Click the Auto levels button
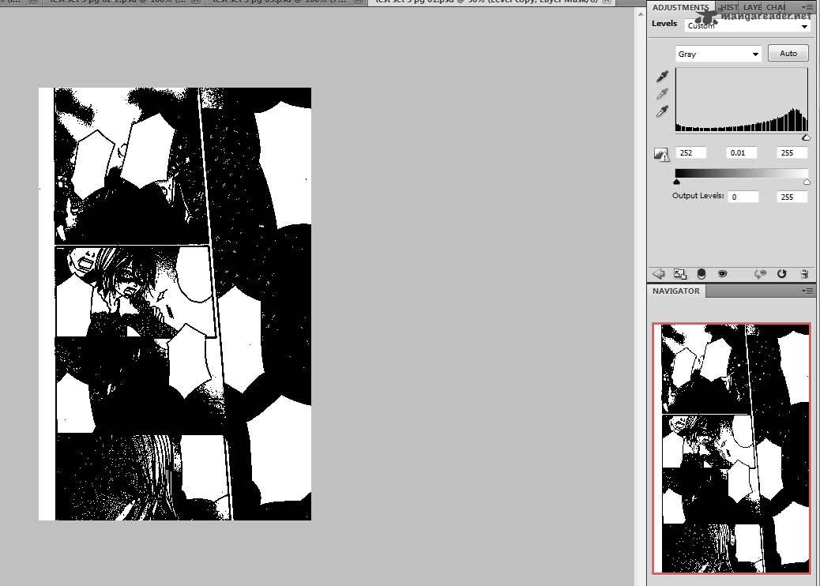Screen dimensions: 820x586 [x=788, y=54]
